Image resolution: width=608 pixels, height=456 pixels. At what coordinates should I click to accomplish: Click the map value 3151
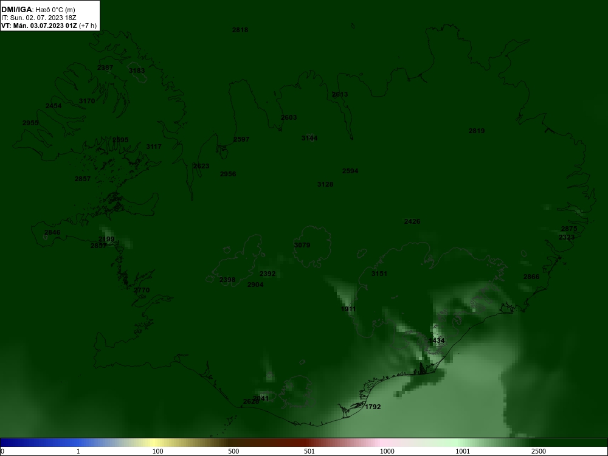(x=379, y=274)
